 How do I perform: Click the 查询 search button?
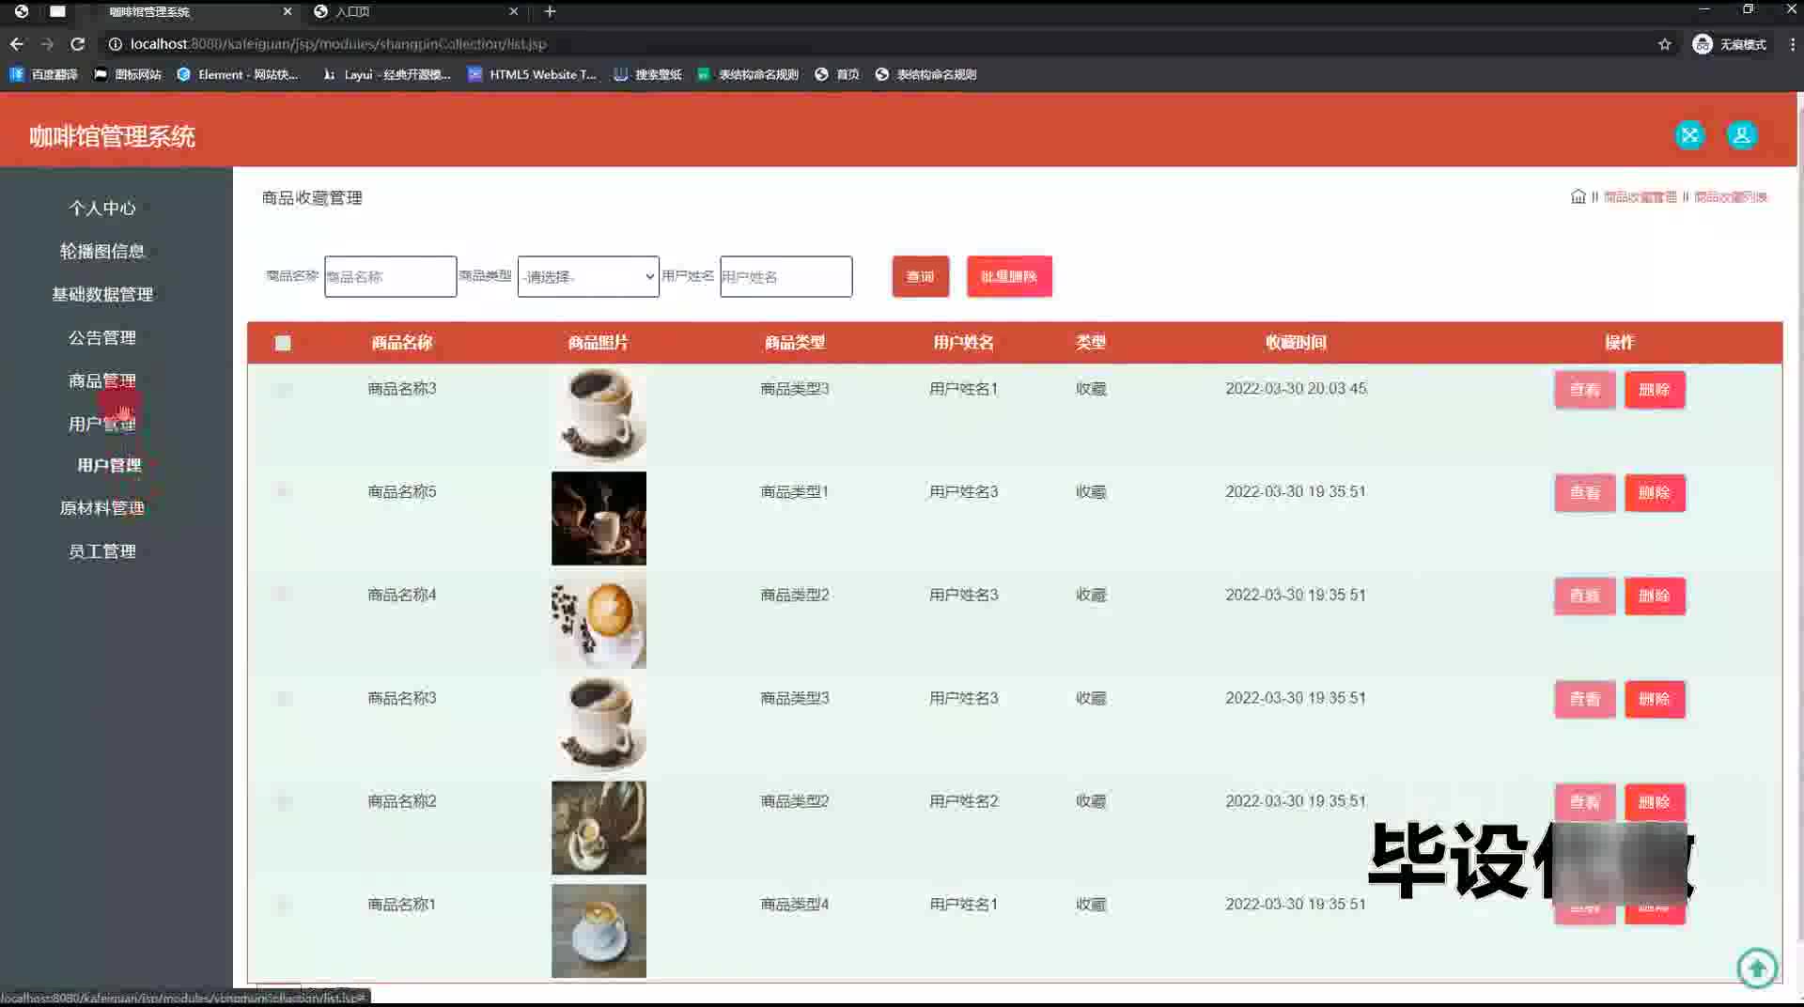click(x=921, y=276)
